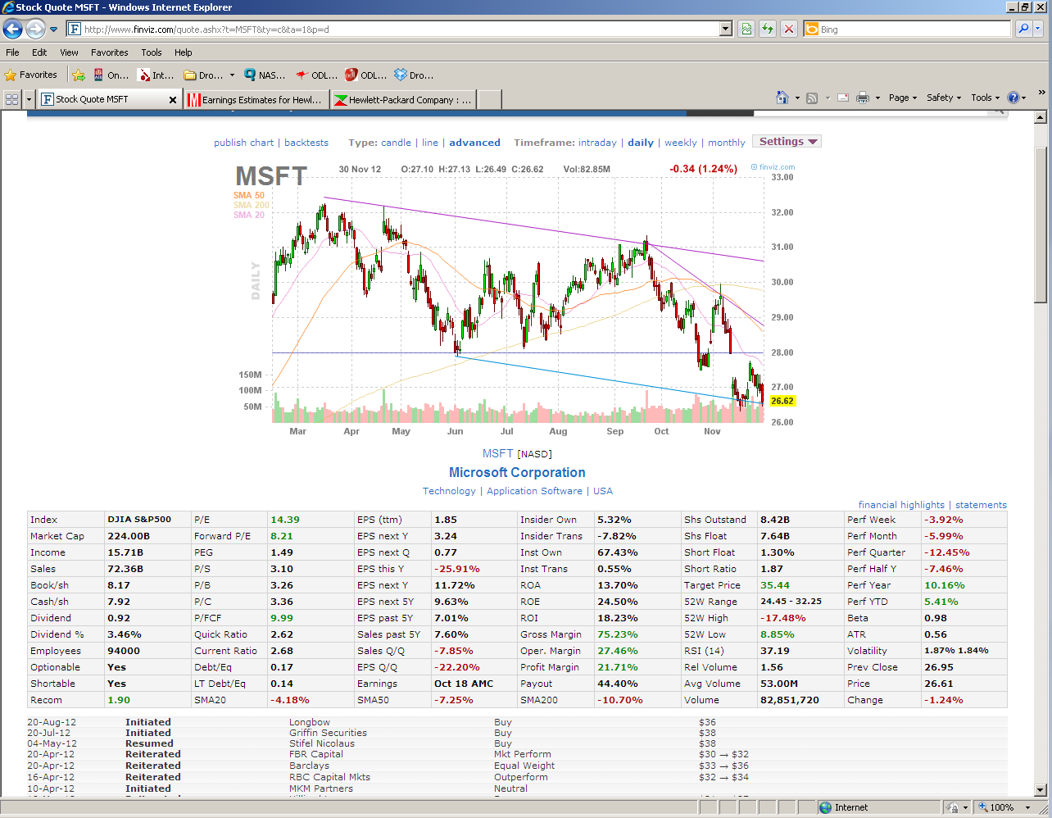
Task: Switch chart type to 'line'
Action: point(430,143)
